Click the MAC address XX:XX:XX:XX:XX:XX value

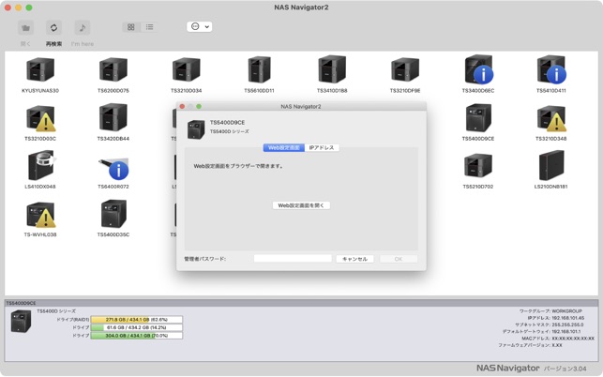click(573, 339)
